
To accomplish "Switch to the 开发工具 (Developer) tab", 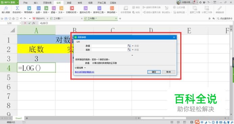I will coord(102,3).
